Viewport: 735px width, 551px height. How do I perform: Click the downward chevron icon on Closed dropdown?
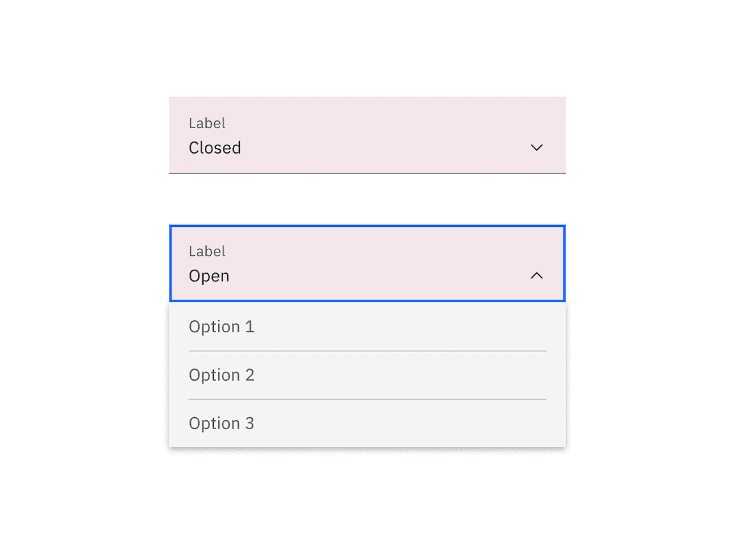[x=537, y=147]
